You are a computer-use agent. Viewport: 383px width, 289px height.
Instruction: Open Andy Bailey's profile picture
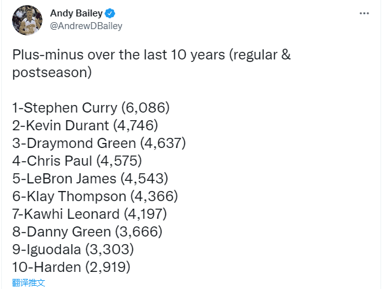25,20
